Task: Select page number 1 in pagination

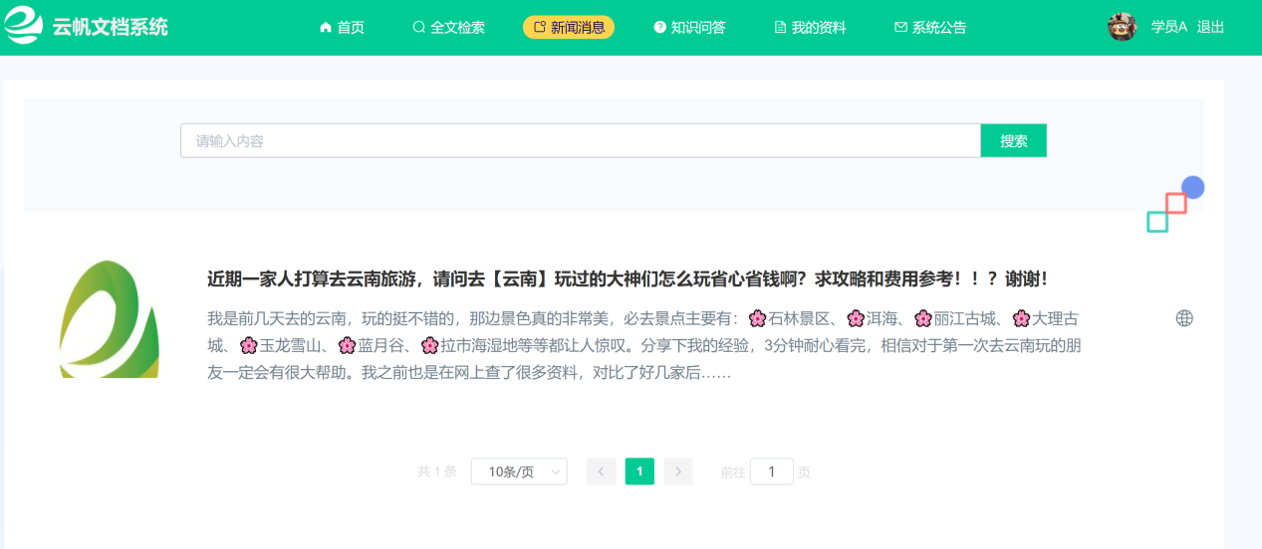Action: (x=639, y=472)
